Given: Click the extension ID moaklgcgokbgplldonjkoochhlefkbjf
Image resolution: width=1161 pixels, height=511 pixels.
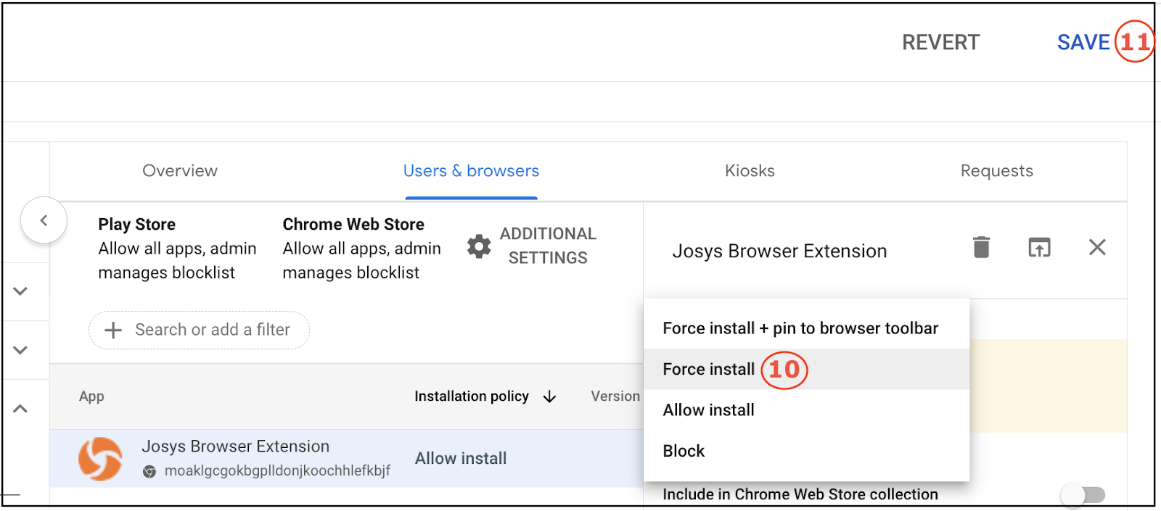Looking at the screenshot, I should pos(277,470).
